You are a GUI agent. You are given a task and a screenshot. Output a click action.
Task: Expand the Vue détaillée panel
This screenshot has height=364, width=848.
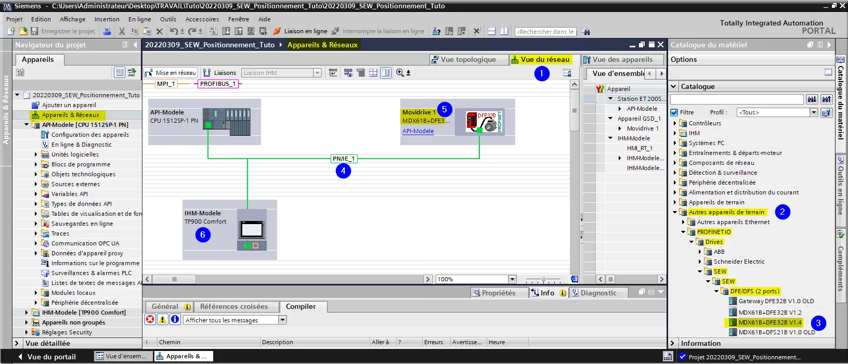tap(17, 343)
